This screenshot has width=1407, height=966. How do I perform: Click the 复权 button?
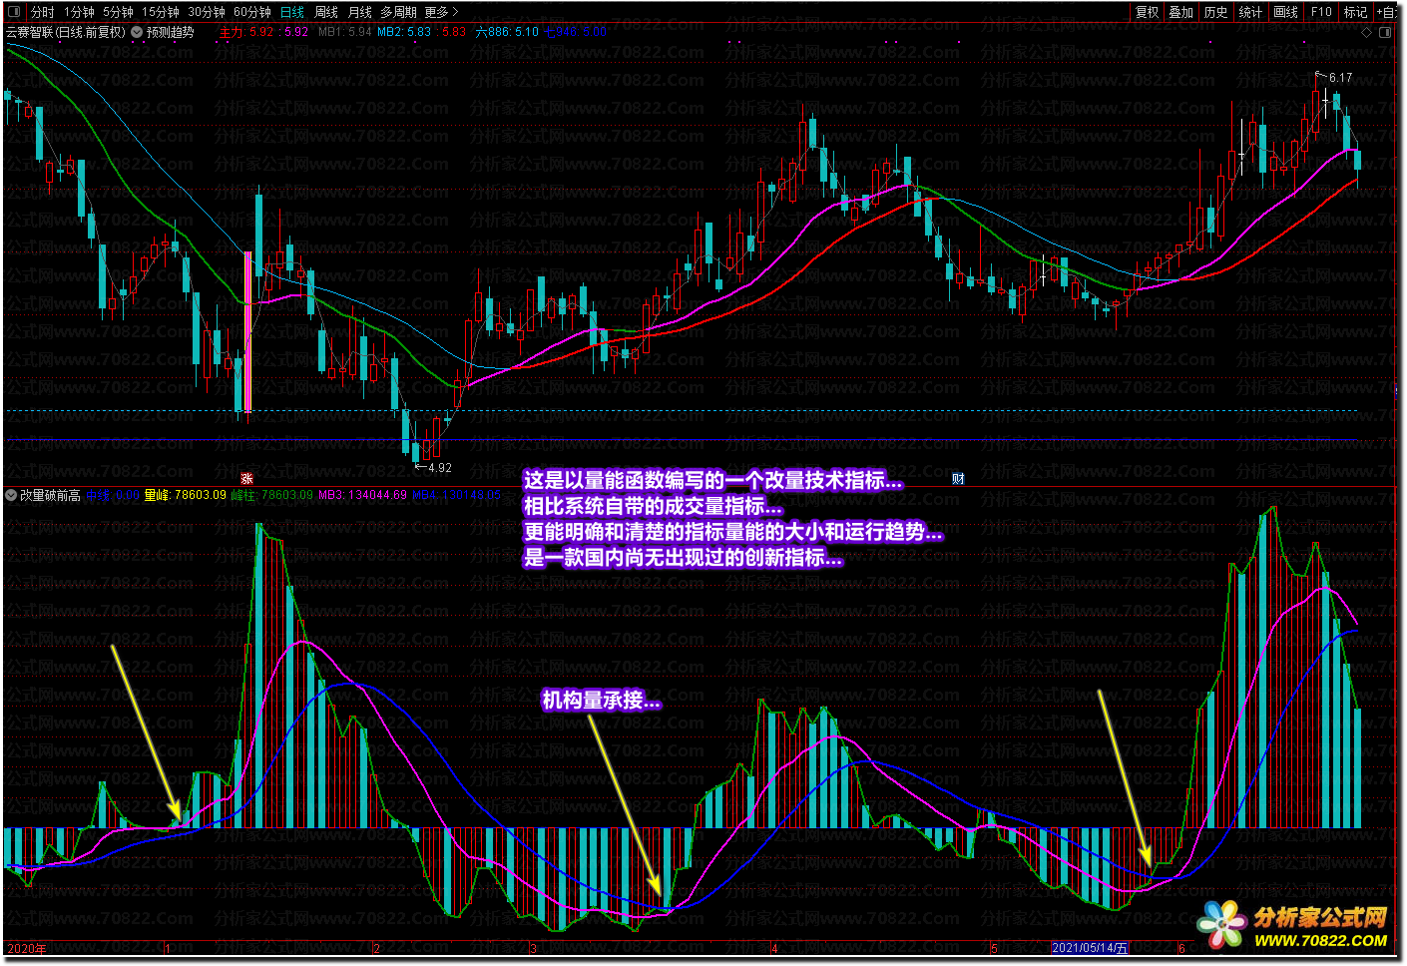click(x=1148, y=12)
